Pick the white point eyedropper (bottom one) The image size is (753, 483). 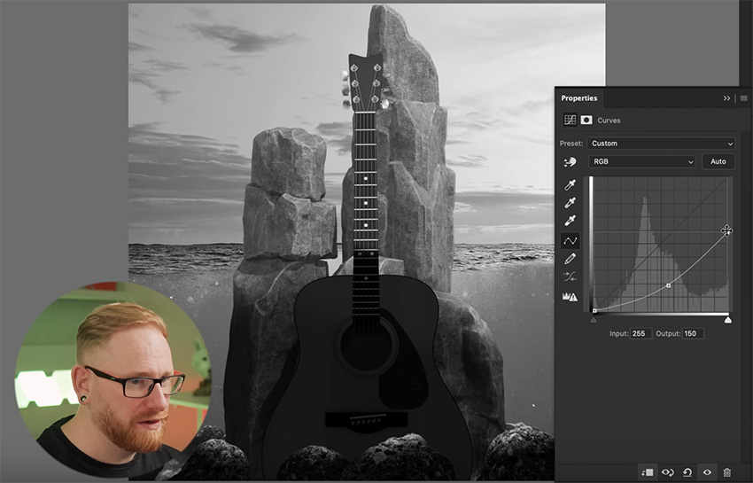coord(570,221)
